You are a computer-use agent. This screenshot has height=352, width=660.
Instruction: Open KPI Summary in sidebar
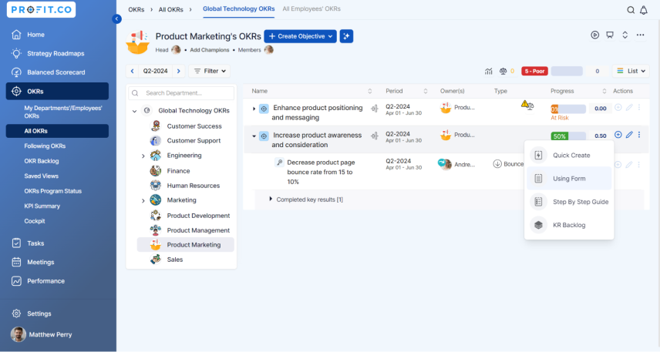point(42,206)
